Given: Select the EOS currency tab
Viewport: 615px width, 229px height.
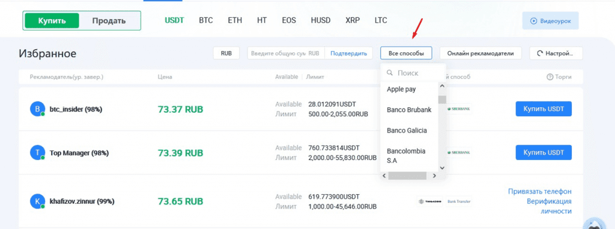Looking at the screenshot, I should (x=289, y=20).
